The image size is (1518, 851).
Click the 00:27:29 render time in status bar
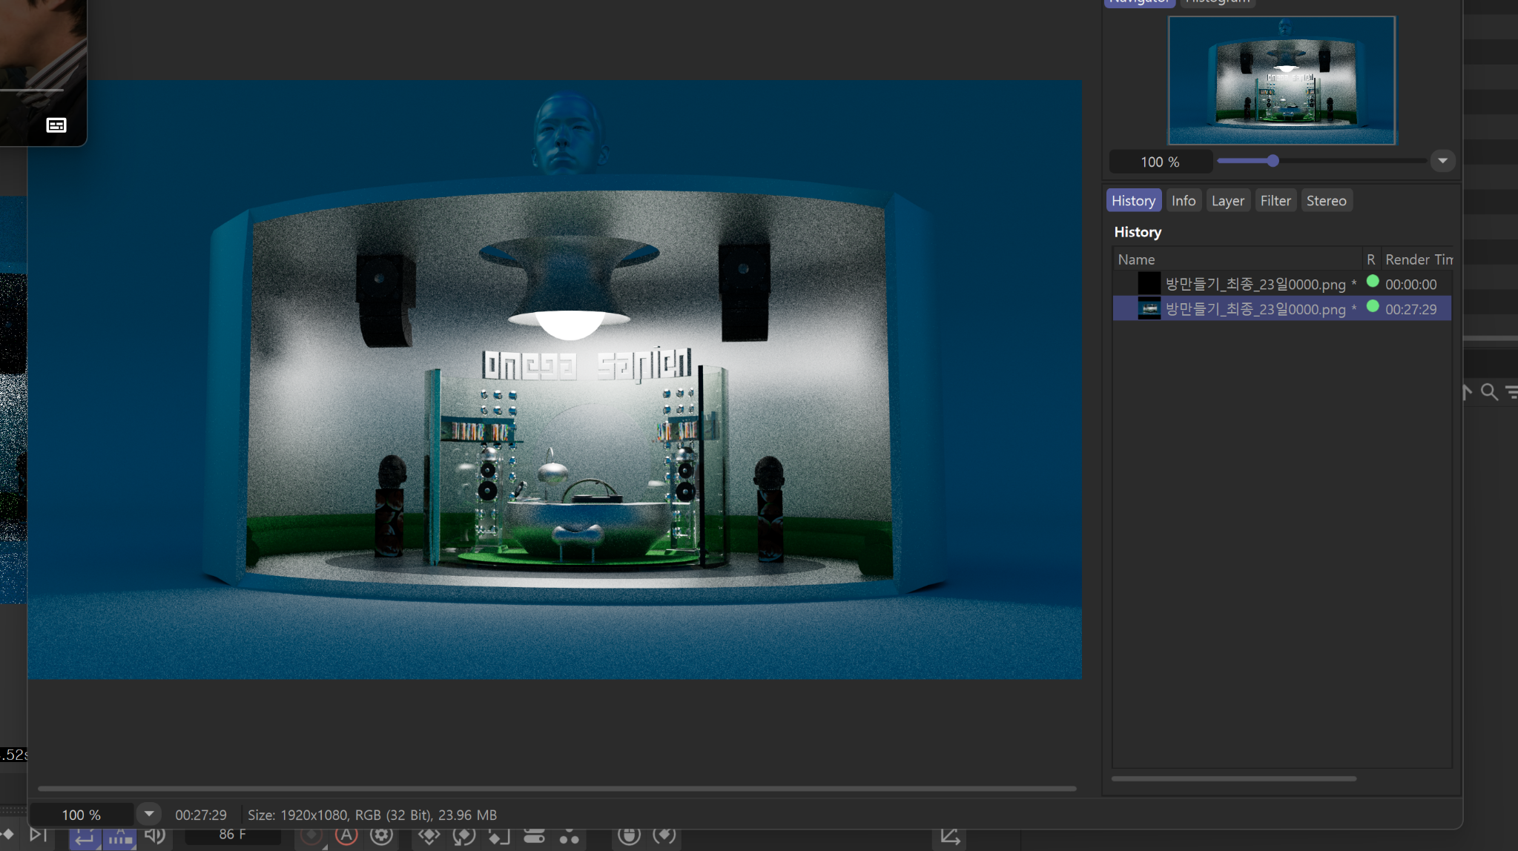tap(201, 815)
